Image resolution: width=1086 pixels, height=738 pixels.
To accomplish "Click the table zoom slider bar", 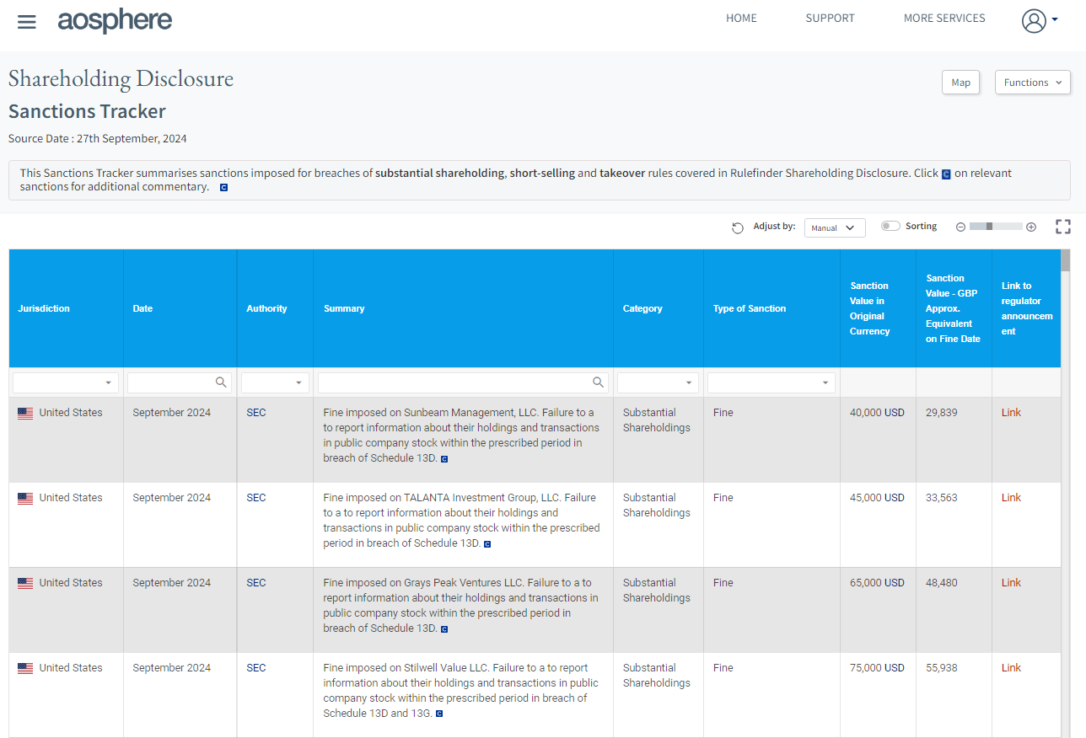I will pyautogui.click(x=996, y=227).
